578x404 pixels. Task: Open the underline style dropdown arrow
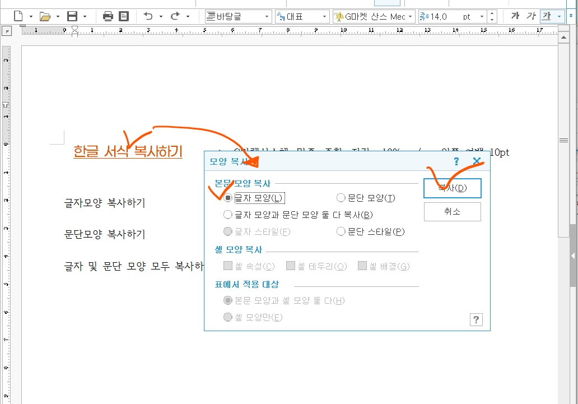(x=559, y=16)
